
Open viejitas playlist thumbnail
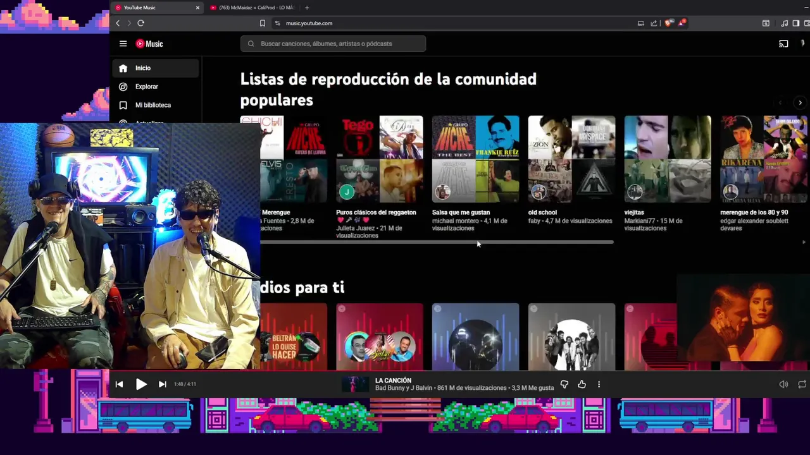(x=668, y=159)
